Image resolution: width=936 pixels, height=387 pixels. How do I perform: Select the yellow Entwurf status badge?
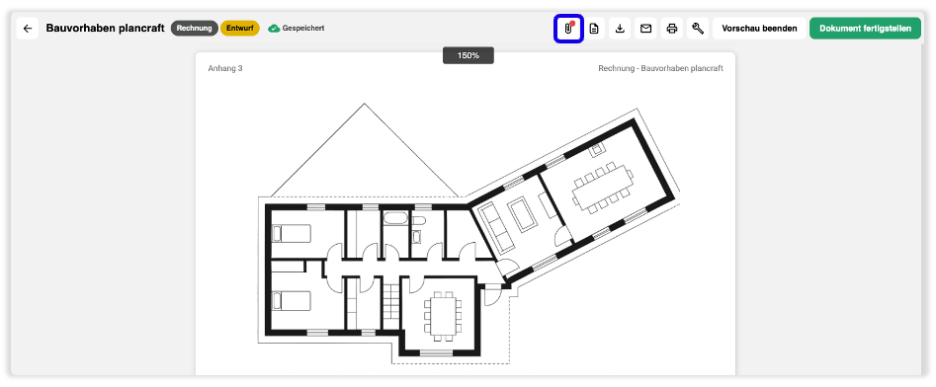(240, 29)
